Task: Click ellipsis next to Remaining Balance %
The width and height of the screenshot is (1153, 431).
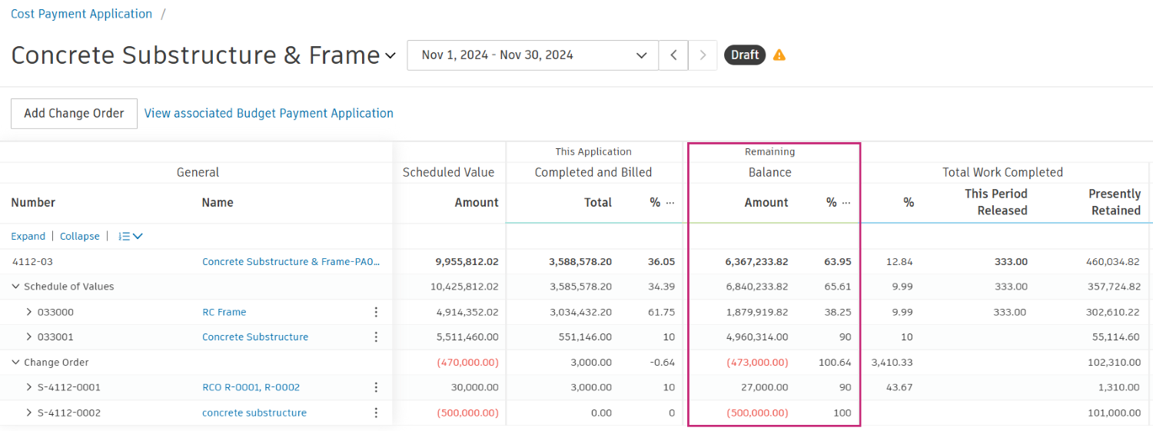Action: [846, 203]
